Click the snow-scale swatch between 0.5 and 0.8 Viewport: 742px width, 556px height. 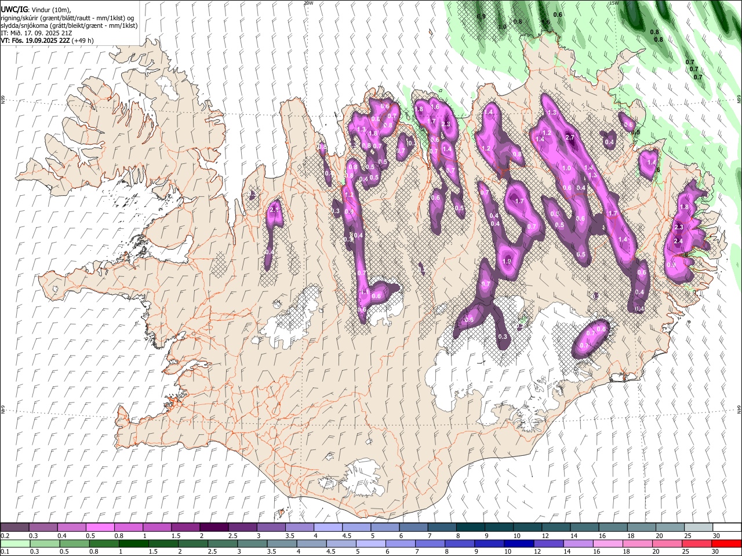point(100,528)
